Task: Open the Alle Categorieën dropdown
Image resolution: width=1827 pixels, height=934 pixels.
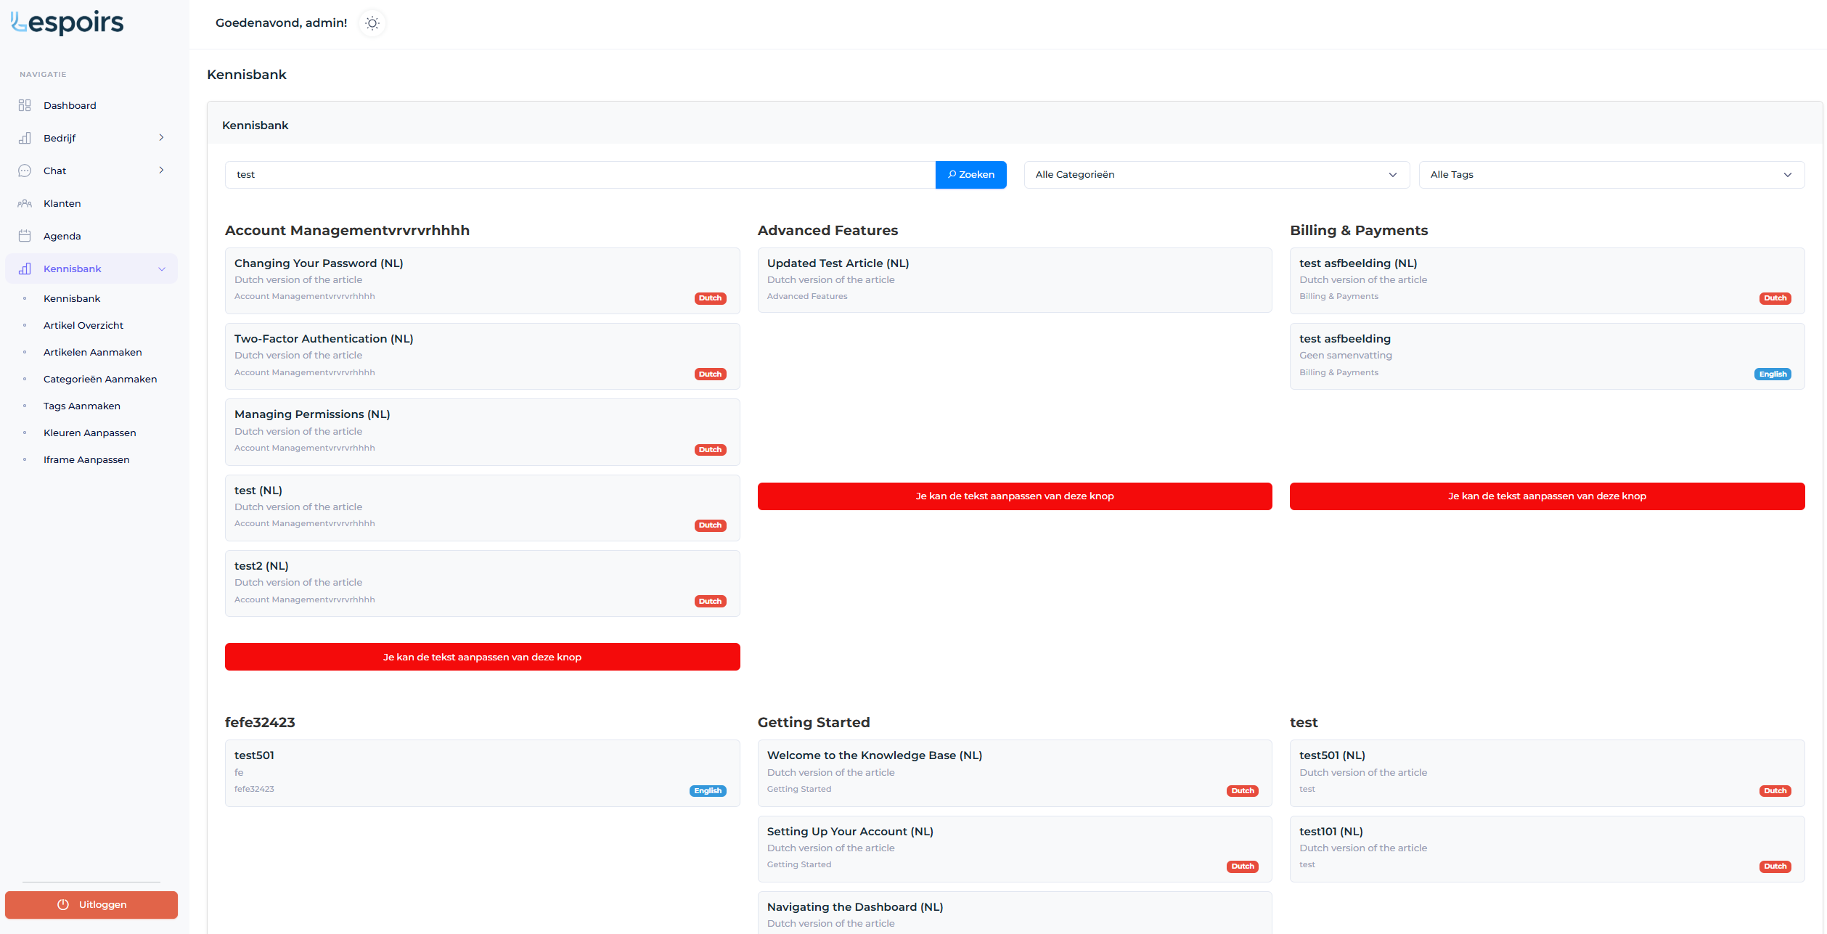Action: (x=1216, y=175)
